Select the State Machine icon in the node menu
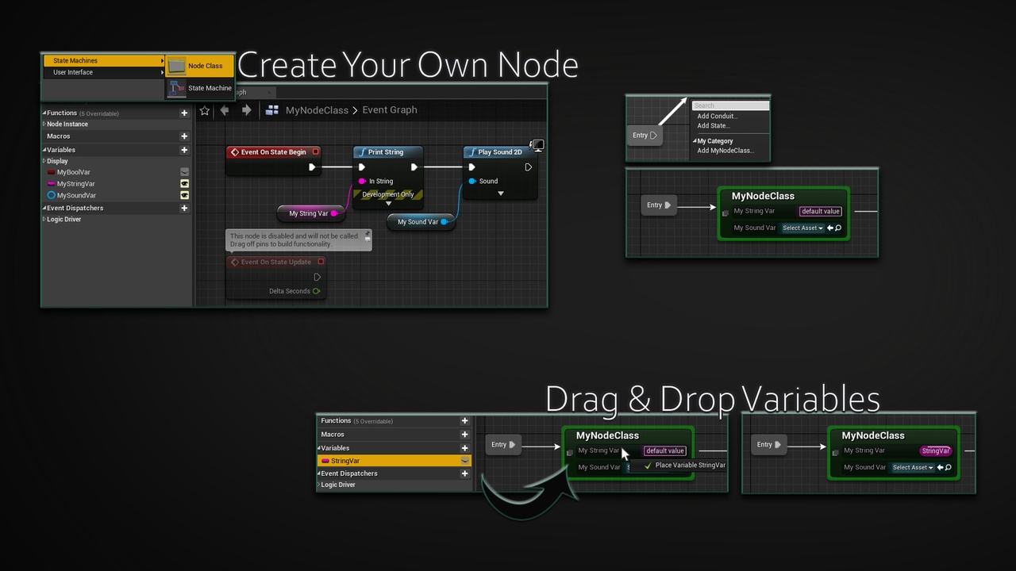 pos(176,88)
